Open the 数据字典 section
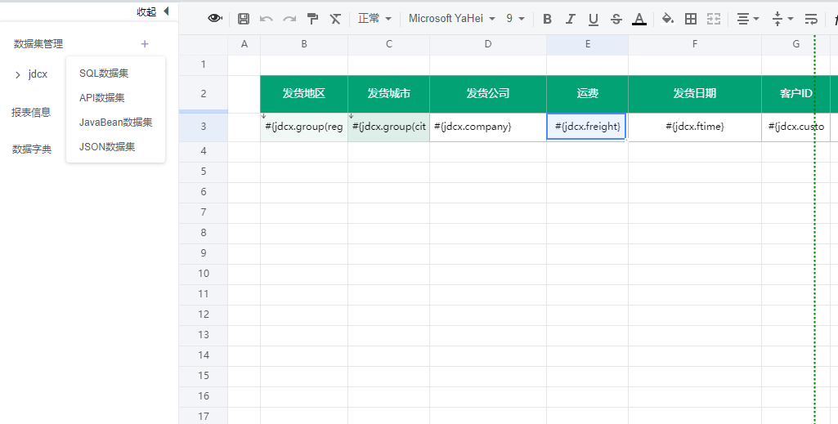Image resolution: width=838 pixels, height=424 pixels. pyautogui.click(x=32, y=149)
